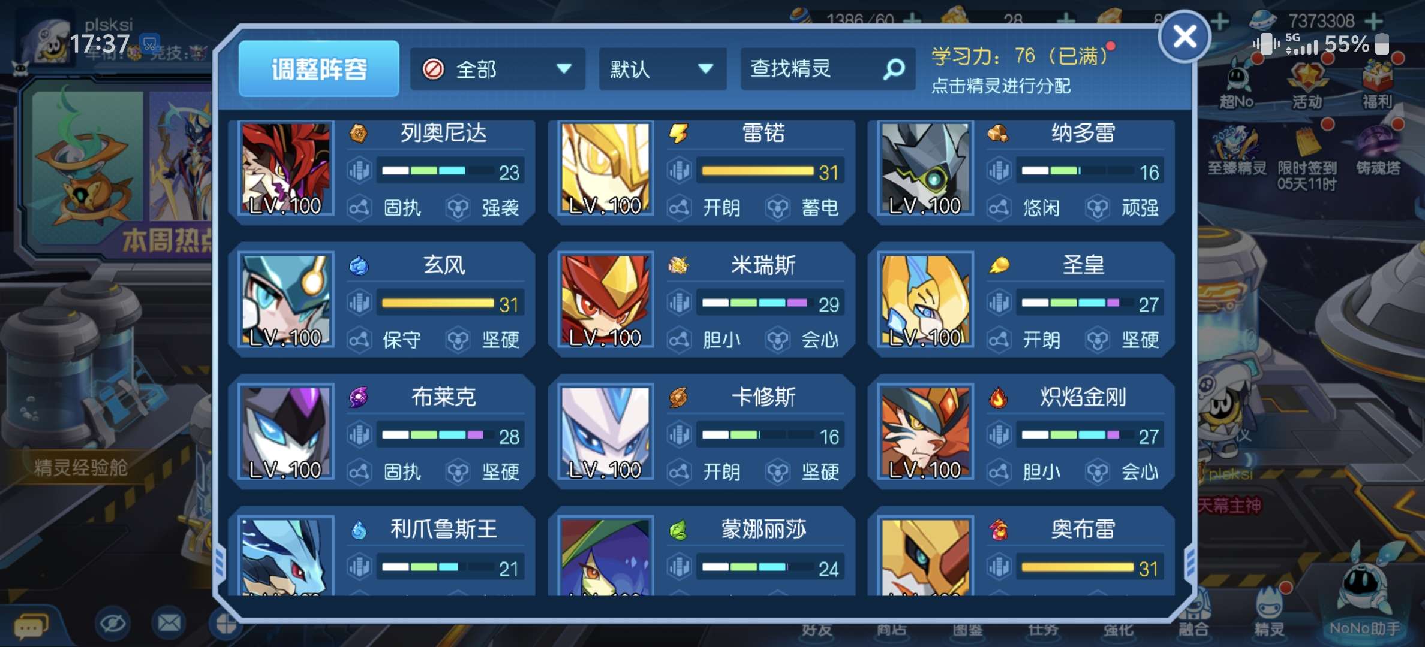Image resolution: width=1425 pixels, height=647 pixels.
Task: Click the 学习力 76 (已满) label
Action: 1020,56
